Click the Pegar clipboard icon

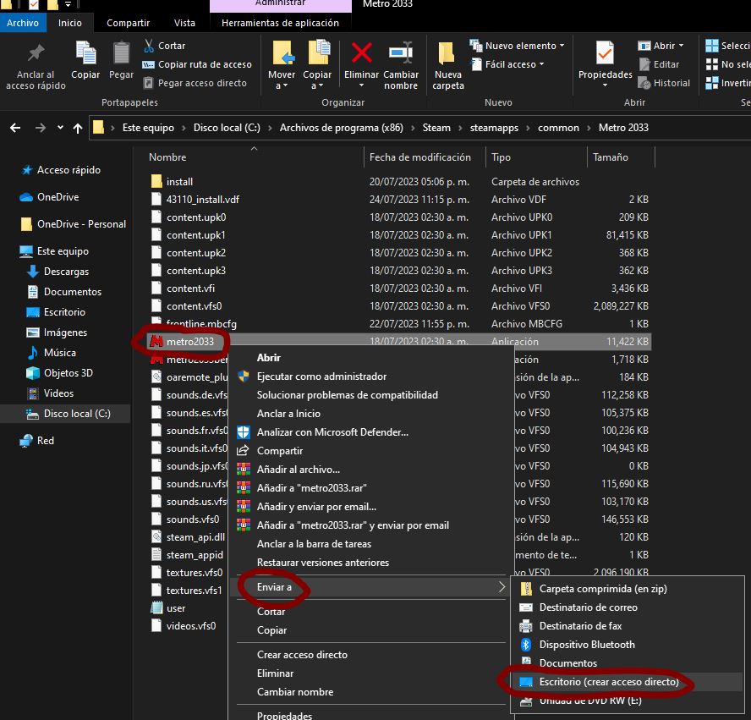click(121, 52)
